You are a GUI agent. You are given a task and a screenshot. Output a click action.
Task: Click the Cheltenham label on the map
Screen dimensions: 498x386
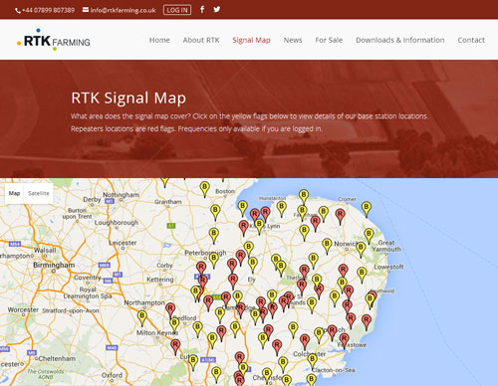coord(57,358)
